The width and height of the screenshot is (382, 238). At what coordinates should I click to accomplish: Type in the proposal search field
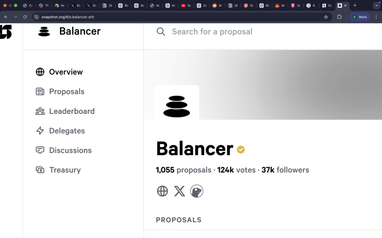tap(213, 32)
